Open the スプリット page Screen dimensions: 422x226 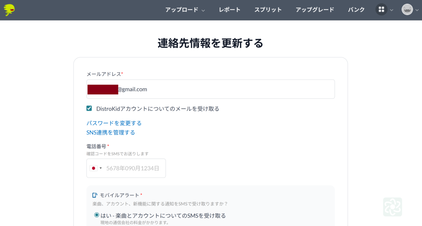pos(268,10)
